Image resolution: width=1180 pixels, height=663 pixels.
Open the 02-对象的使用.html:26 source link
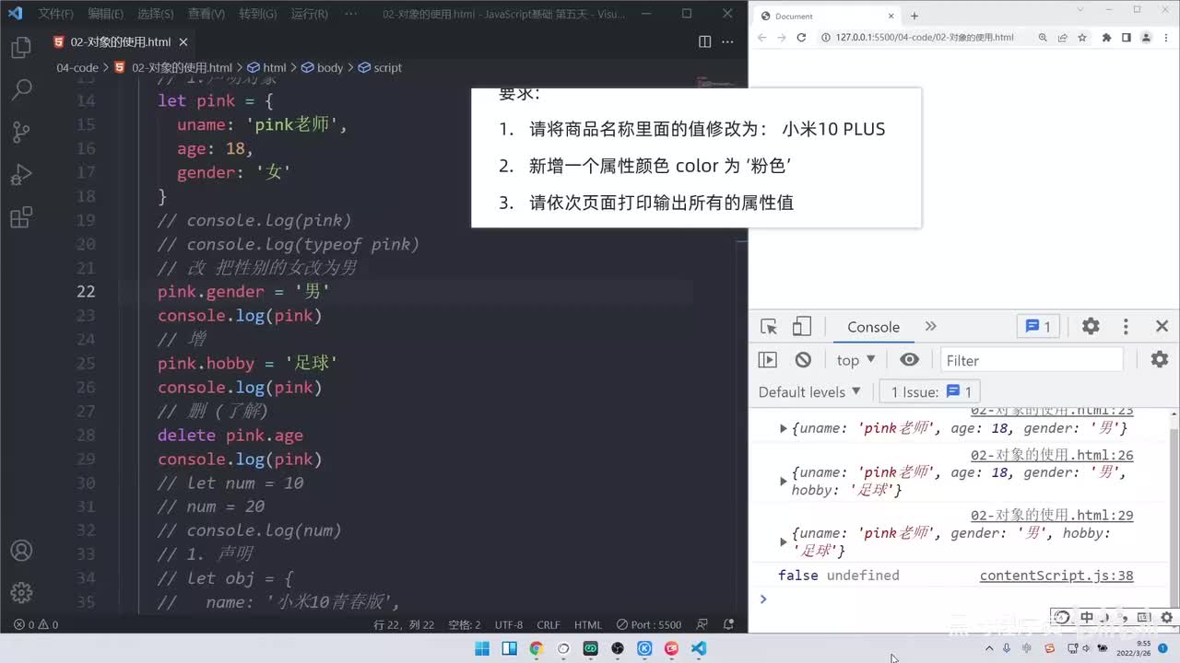[1052, 455]
